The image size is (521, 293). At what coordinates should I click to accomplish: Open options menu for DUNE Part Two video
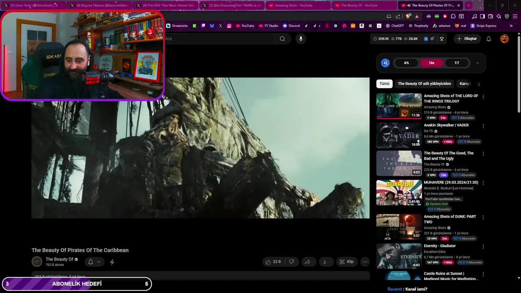pyautogui.click(x=483, y=217)
